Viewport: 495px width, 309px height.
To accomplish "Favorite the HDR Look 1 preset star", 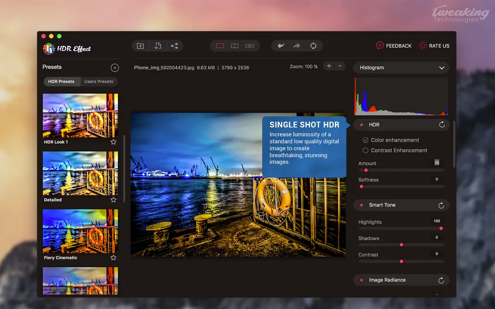I will click(113, 142).
